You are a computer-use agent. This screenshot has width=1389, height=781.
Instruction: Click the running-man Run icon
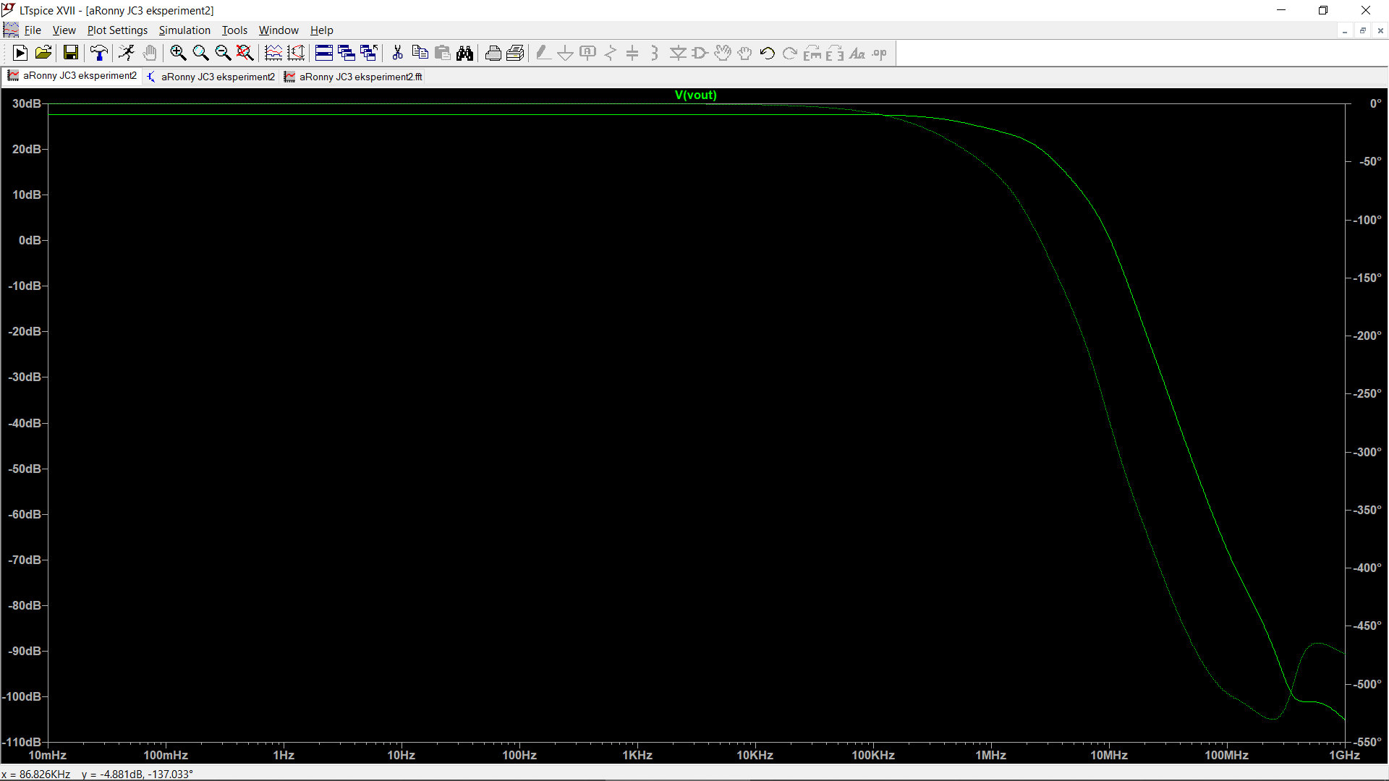(x=127, y=53)
